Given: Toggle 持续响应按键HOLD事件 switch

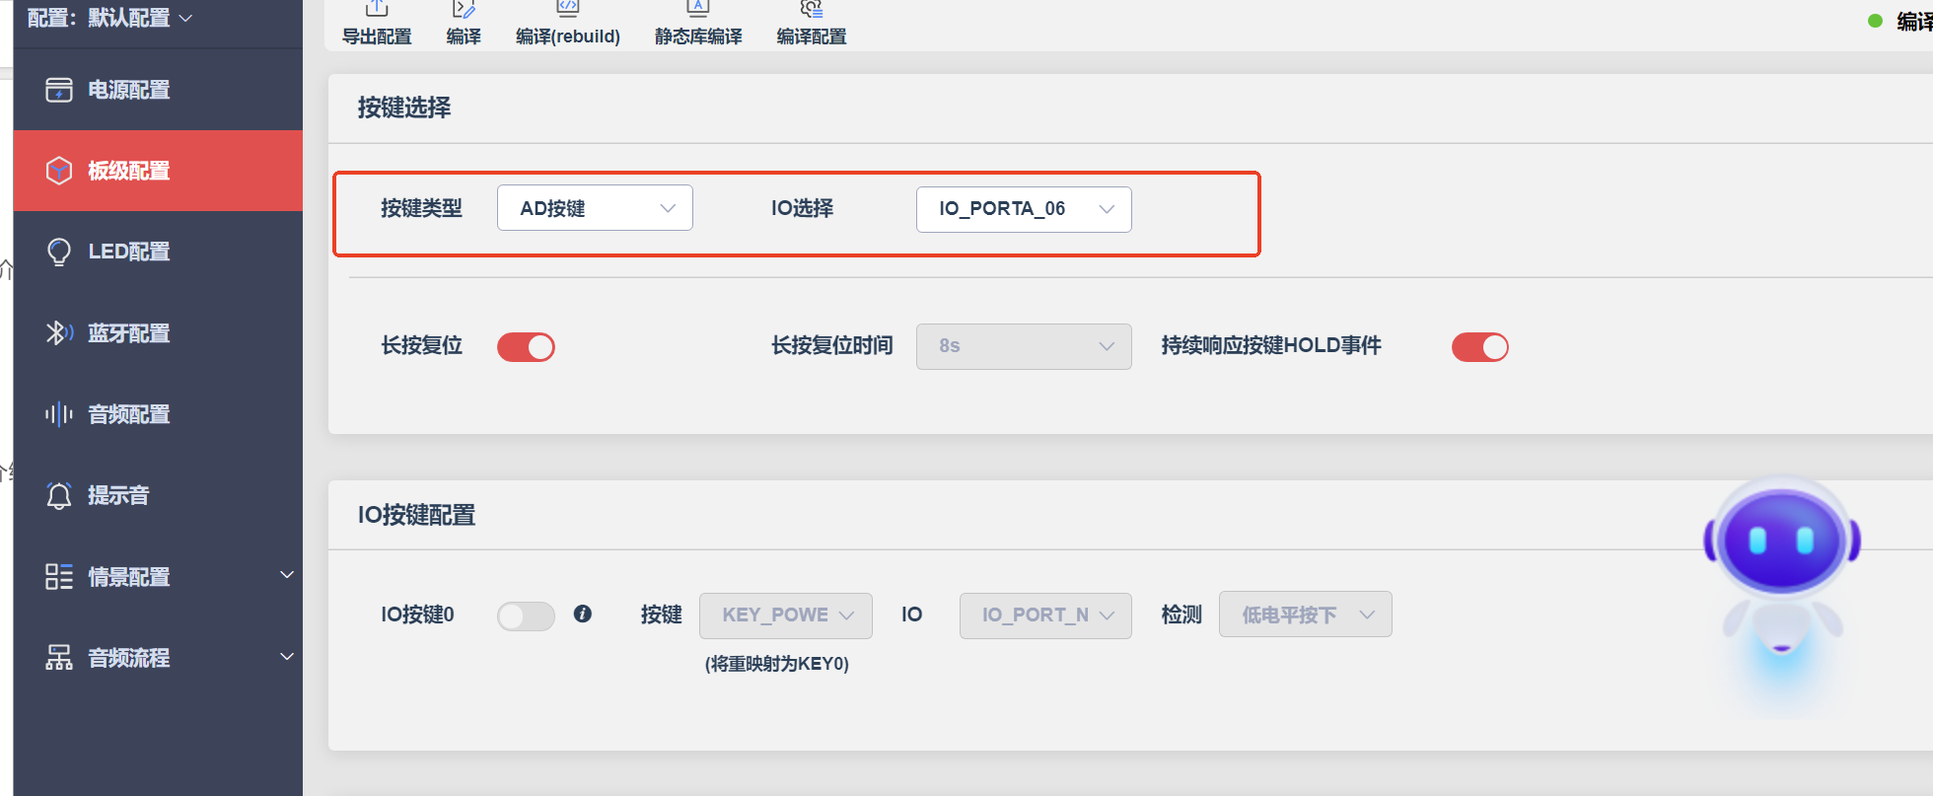Looking at the screenshot, I should click(x=1480, y=347).
